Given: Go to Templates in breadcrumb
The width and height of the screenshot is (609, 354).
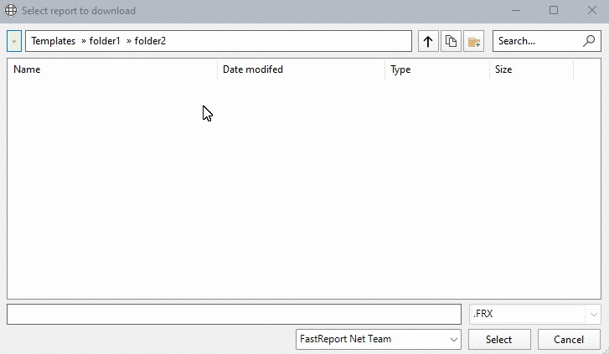Looking at the screenshot, I should 54,41.
